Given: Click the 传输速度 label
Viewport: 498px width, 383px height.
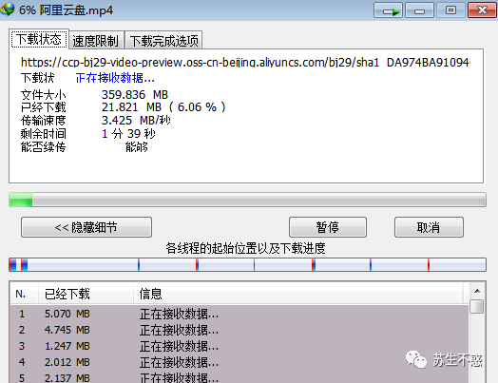Looking at the screenshot, I should [43, 121].
